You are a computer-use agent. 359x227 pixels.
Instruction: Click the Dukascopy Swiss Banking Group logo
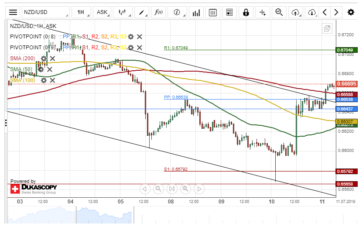34,189
